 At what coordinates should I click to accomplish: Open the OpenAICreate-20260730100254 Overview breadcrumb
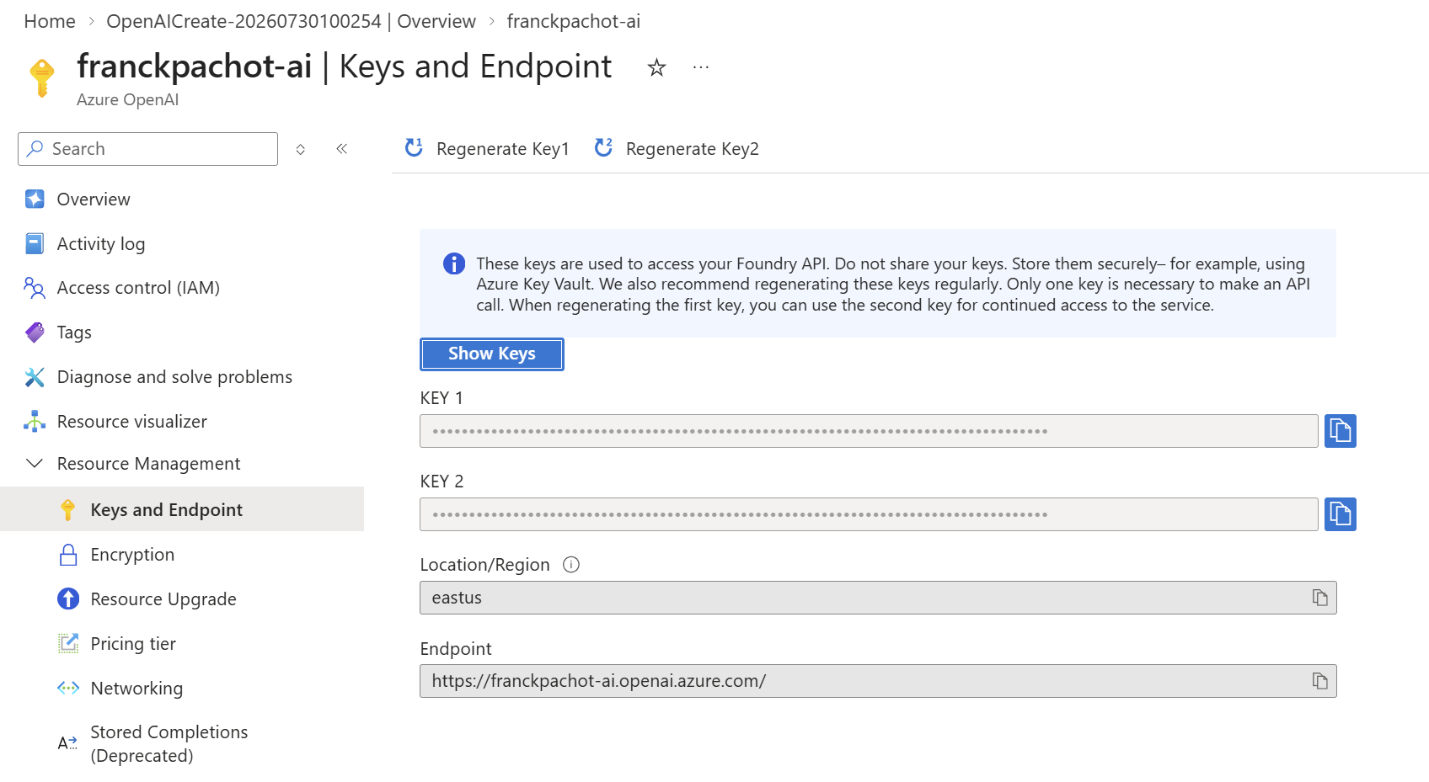coord(291,22)
